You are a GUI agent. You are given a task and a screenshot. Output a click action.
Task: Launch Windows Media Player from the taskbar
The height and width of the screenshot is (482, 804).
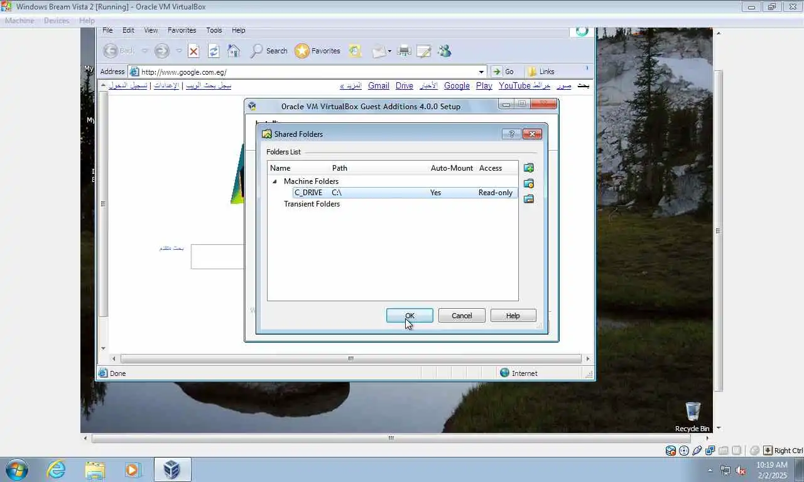click(x=133, y=469)
